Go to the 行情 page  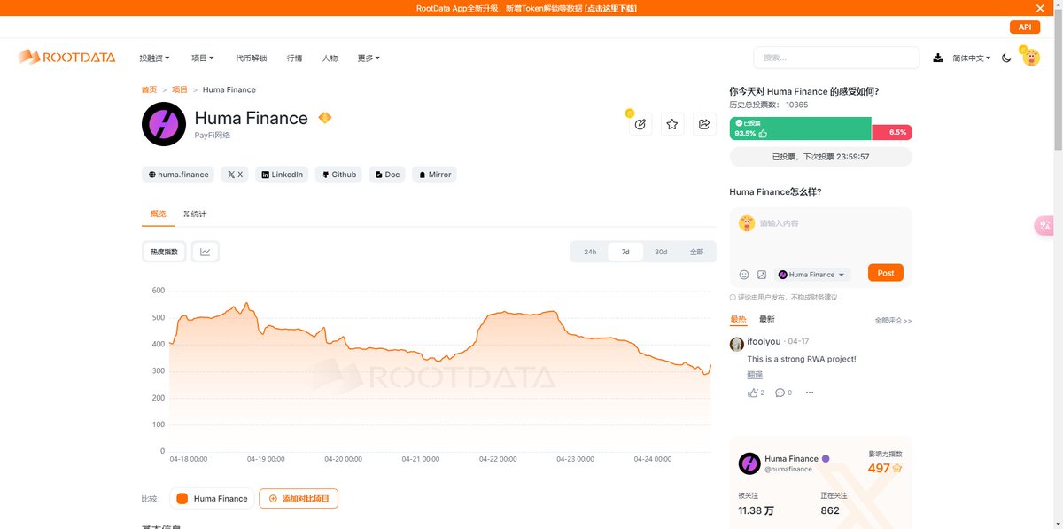click(294, 58)
